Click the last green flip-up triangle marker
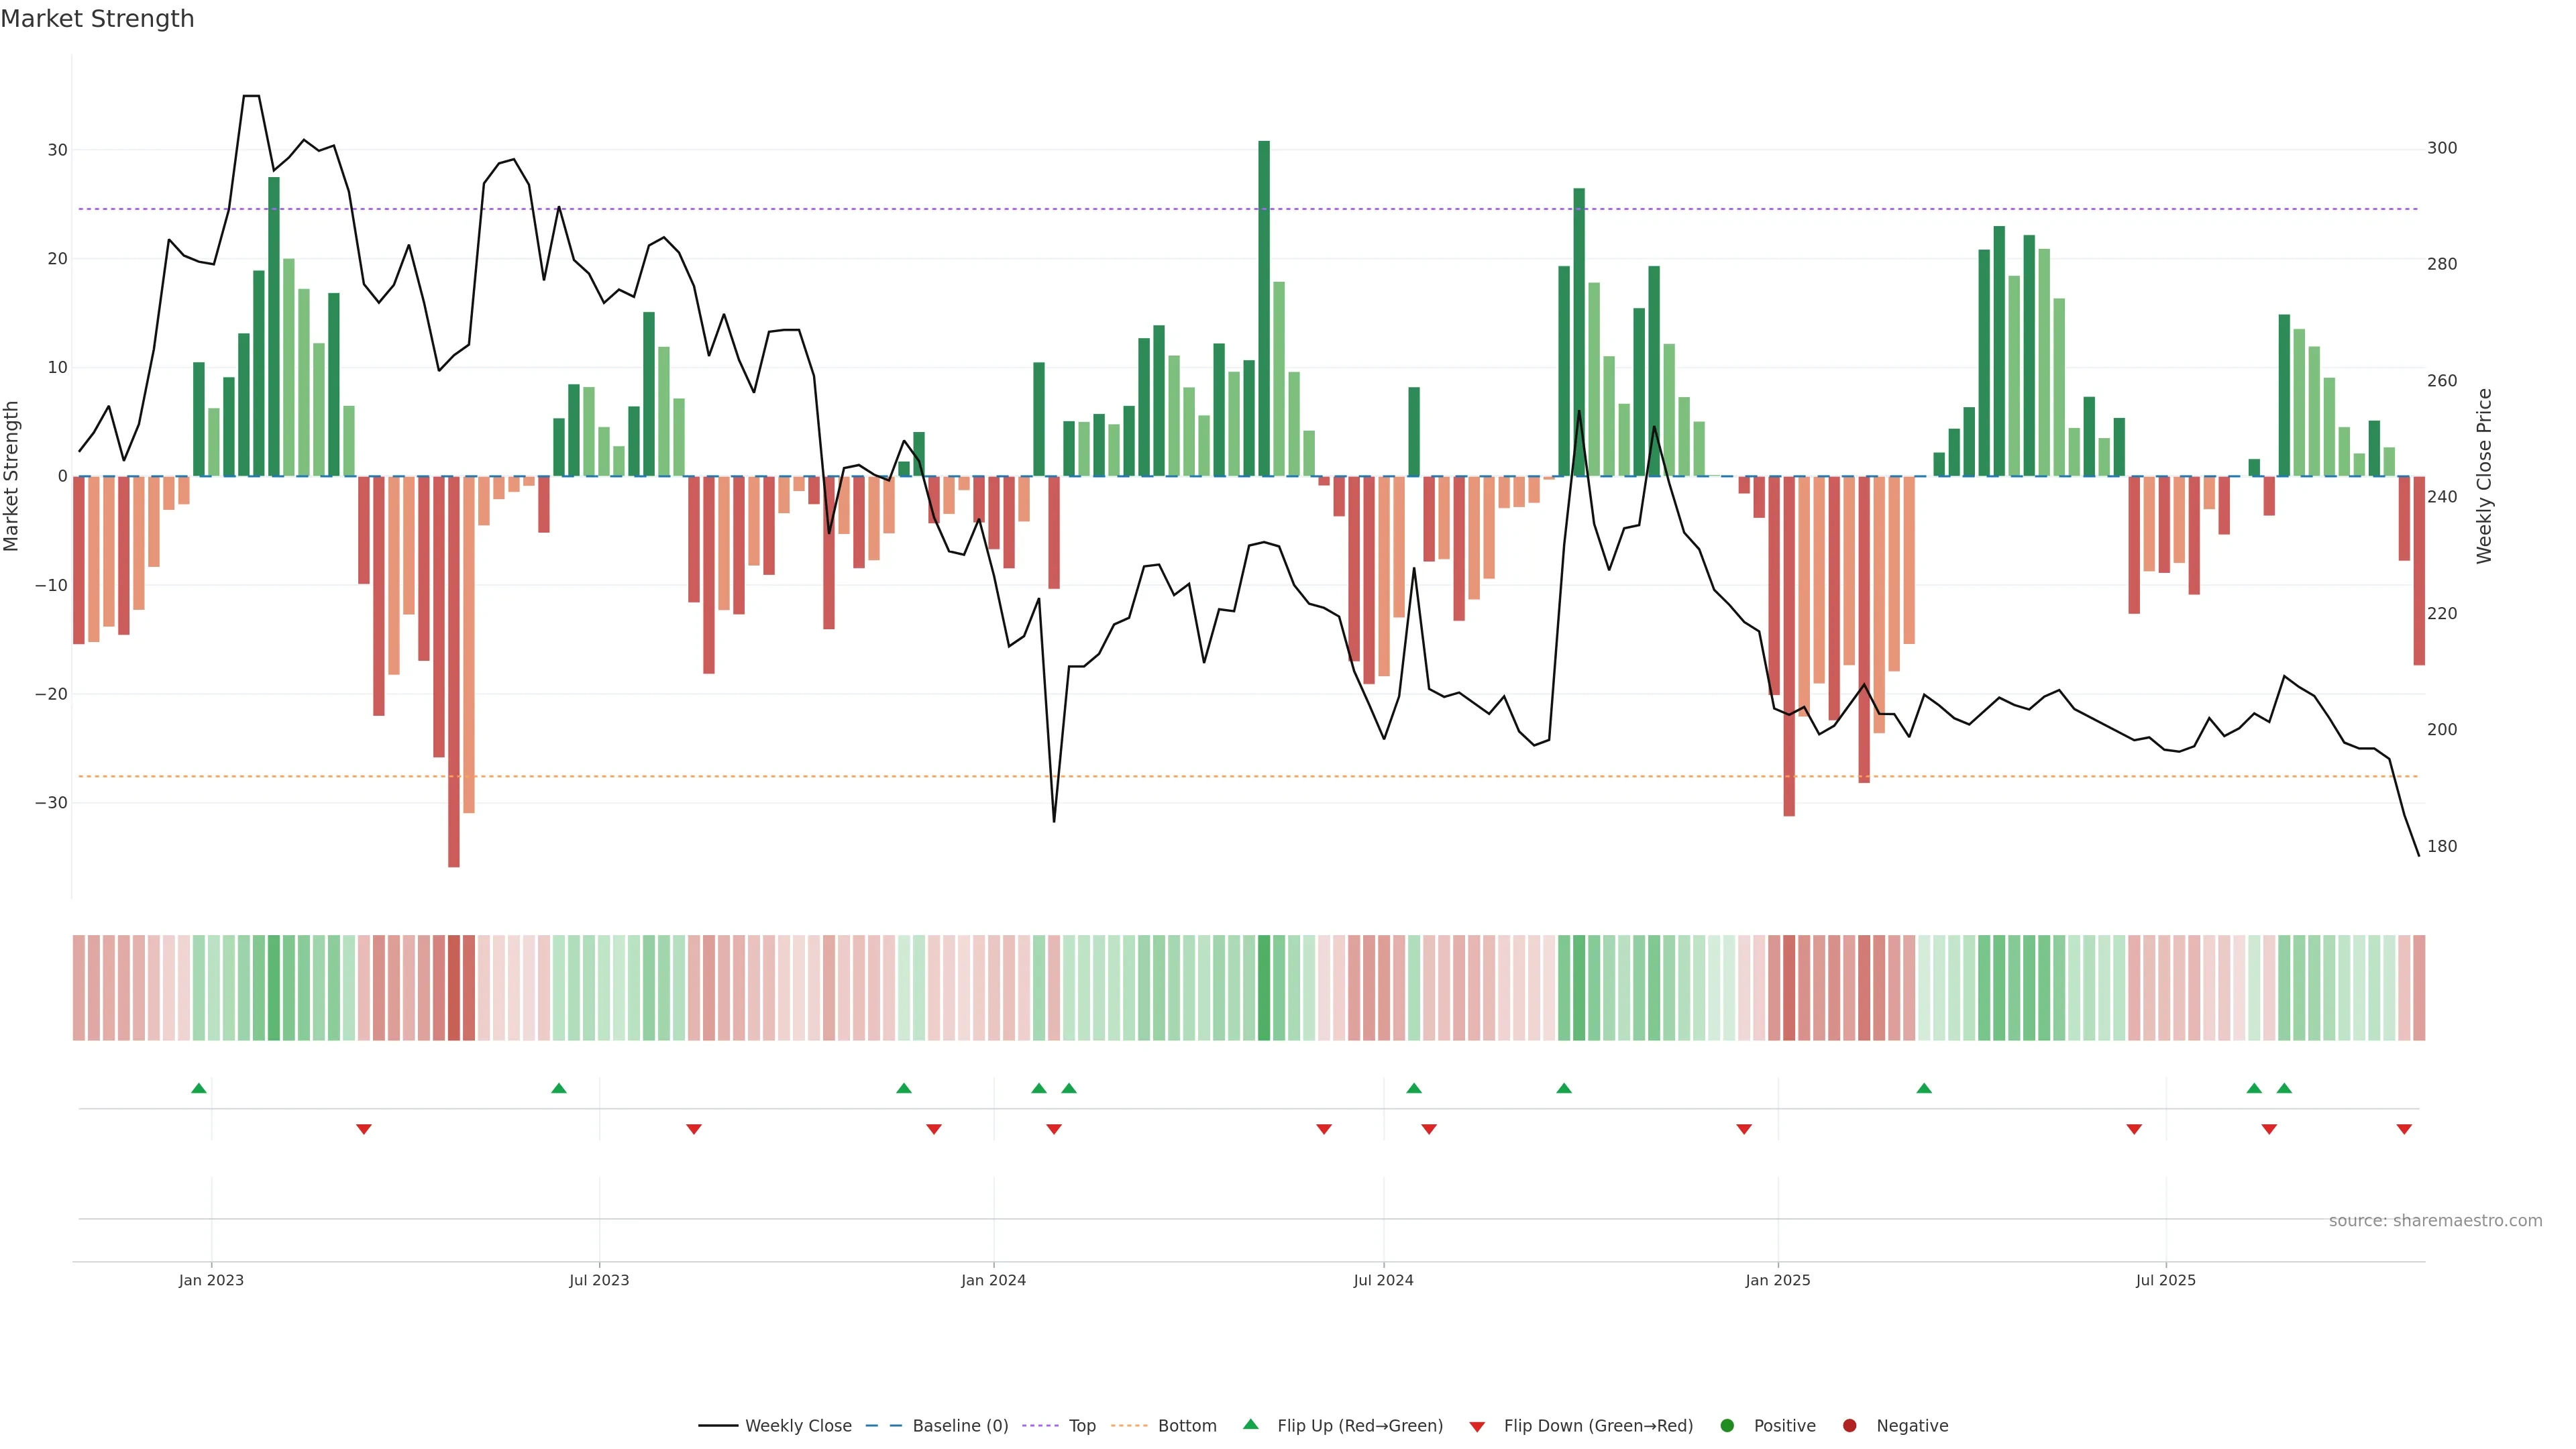Image resolution: width=2576 pixels, height=1449 pixels. (2284, 1088)
